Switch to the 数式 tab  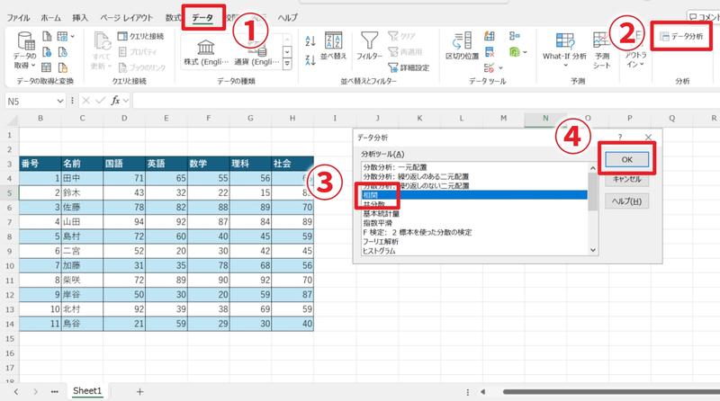click(x=173, y=18)
